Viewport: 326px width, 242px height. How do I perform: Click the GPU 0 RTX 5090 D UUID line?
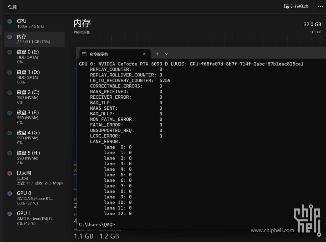pos(191,64)
